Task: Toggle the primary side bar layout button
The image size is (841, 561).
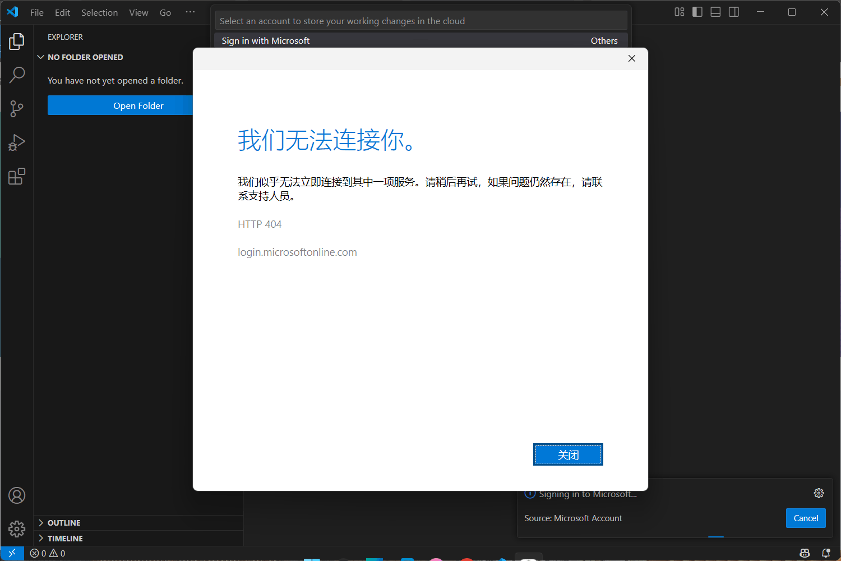Action: [697, 12]
